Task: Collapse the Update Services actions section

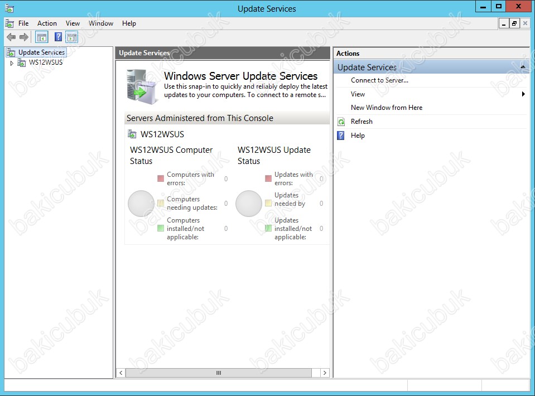Action: [x=523, y=67]
